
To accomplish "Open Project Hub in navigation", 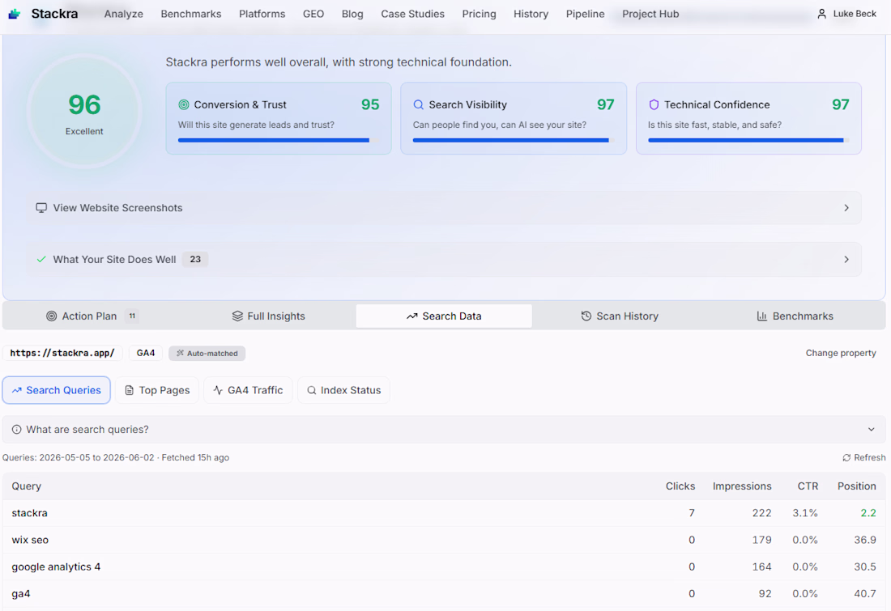I will click(x=650, y=14).
